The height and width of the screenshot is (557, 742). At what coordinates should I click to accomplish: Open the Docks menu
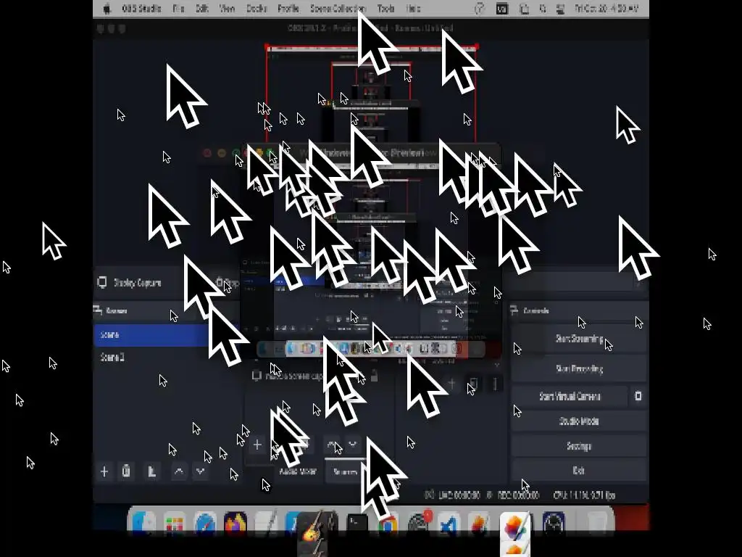click(x=257, y=9)
